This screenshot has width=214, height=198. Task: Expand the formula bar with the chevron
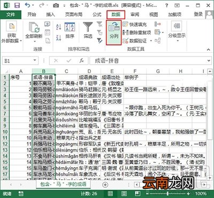[x=209, y=61]
